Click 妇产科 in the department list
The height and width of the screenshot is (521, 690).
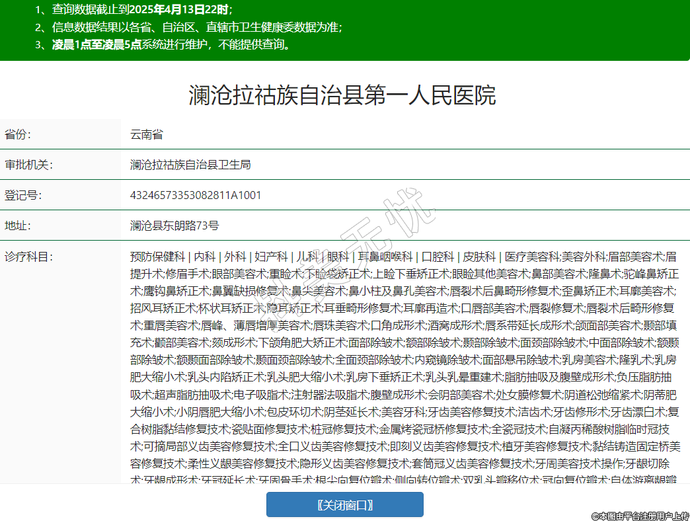[272, 257]
